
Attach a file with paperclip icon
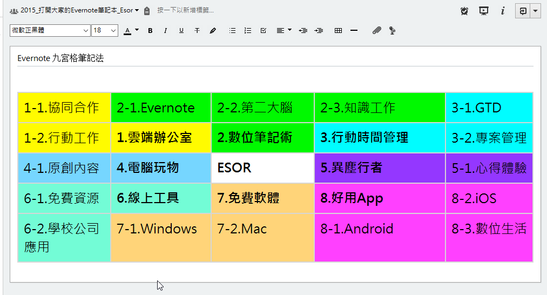click(x=377, y=31)
